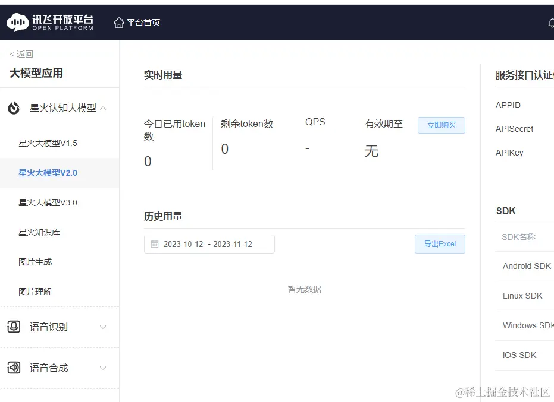
Task: Click the home icon beside 平台首页
Action: [x=119, y=23]
